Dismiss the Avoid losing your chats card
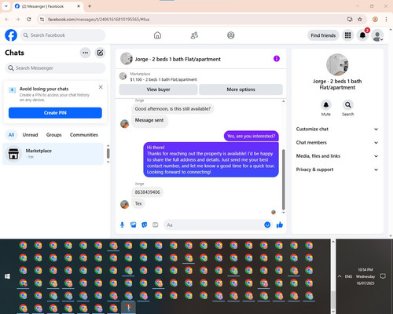393x314 pixels. [x=101, y=87]
